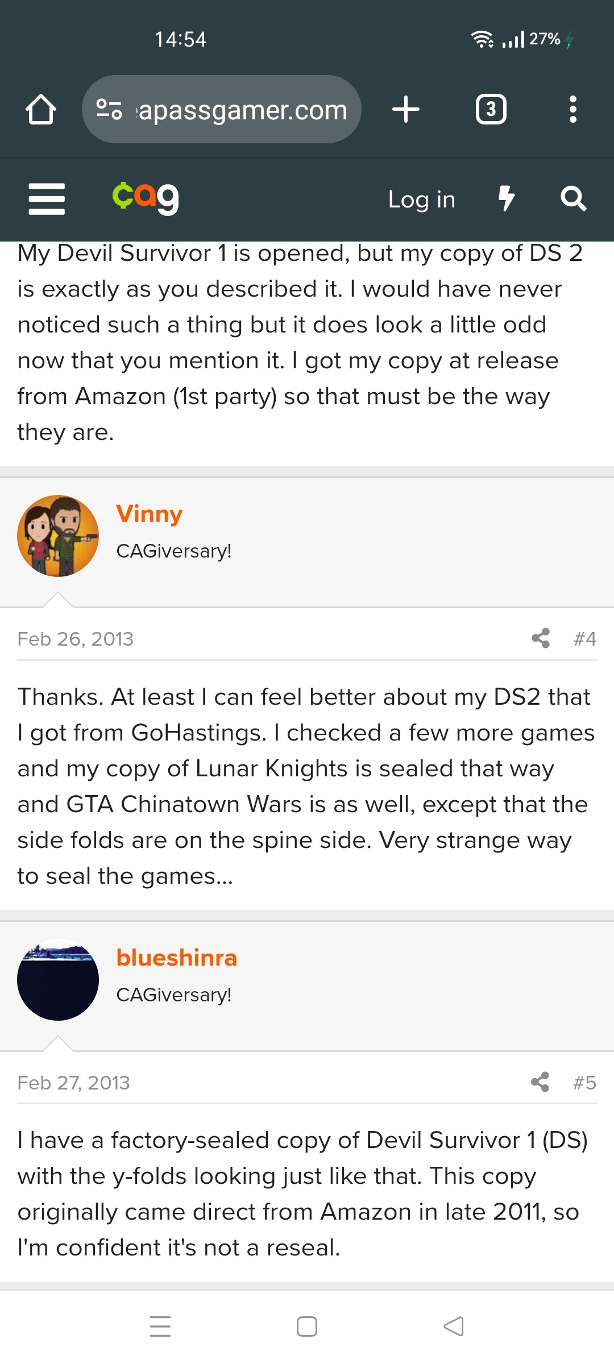Open the #4 post permalink

(585, 639)
